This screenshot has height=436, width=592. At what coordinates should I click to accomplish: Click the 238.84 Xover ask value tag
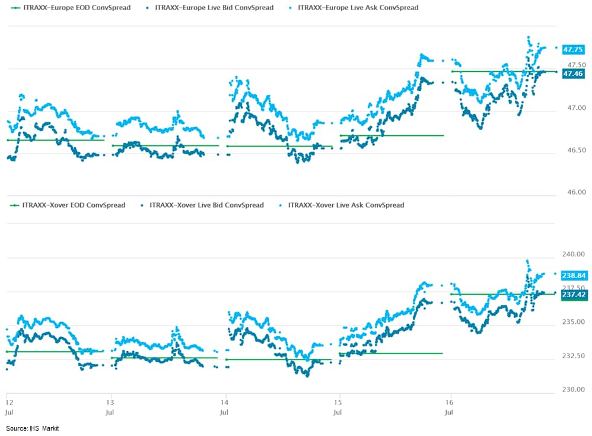tap(574, 276)
